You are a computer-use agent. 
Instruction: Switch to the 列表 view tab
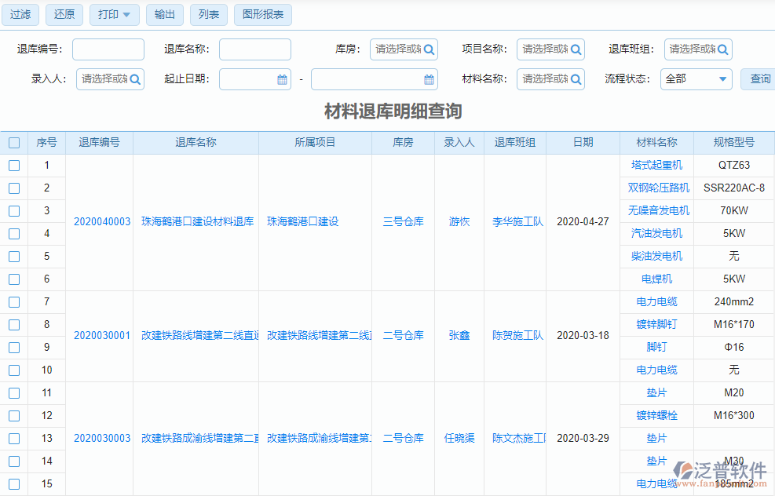208,14
